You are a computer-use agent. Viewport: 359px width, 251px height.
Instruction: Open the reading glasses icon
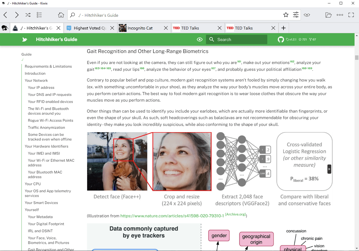click(307, 15)
